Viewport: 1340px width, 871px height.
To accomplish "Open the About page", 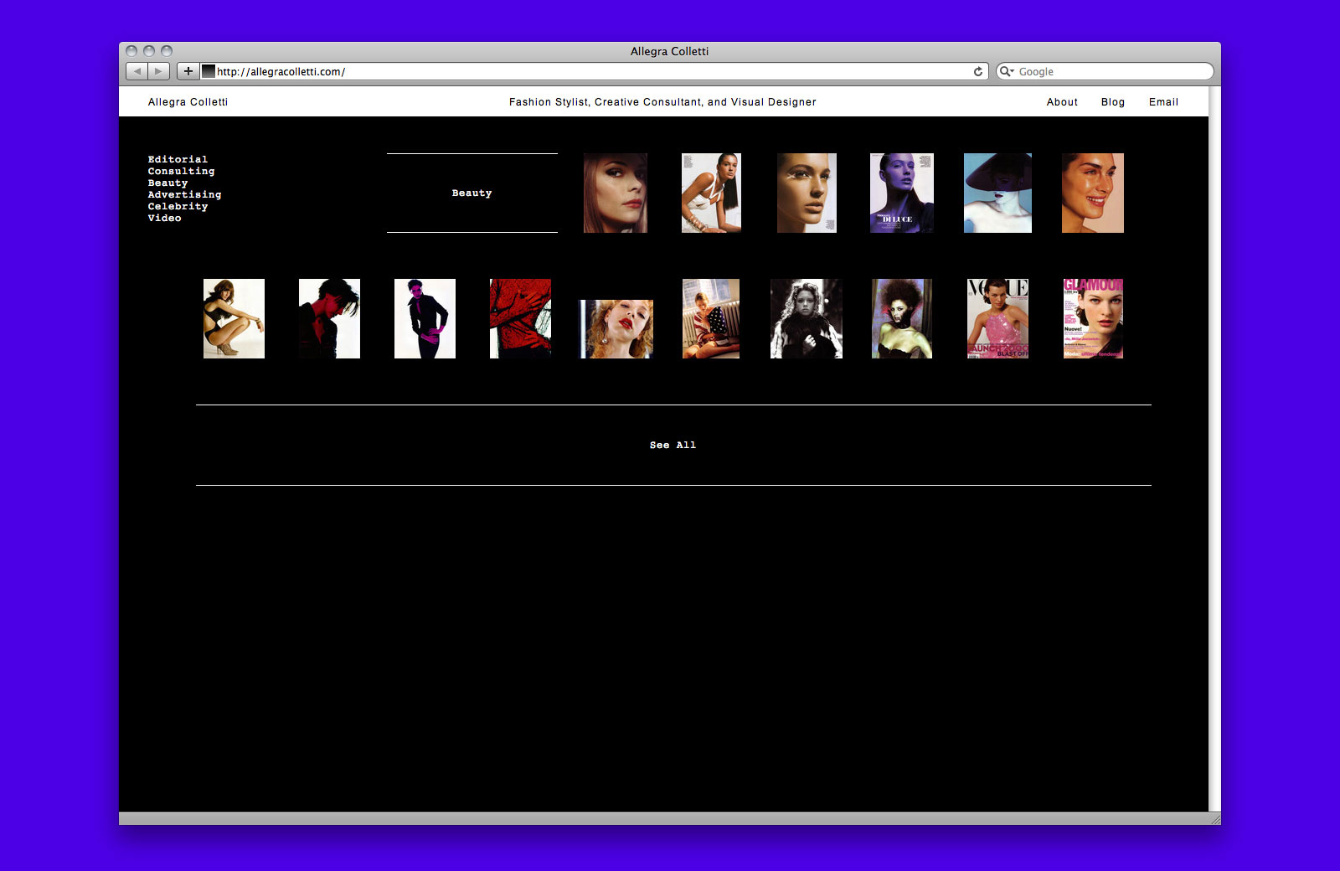I will (1062, 102).
